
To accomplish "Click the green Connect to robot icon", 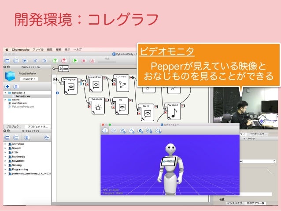I will coord(55,61).
